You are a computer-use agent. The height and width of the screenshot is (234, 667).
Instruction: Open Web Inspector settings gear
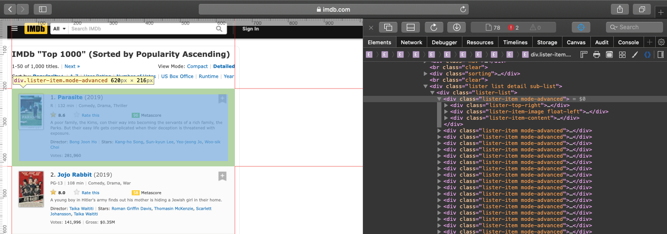pos(661,42)
